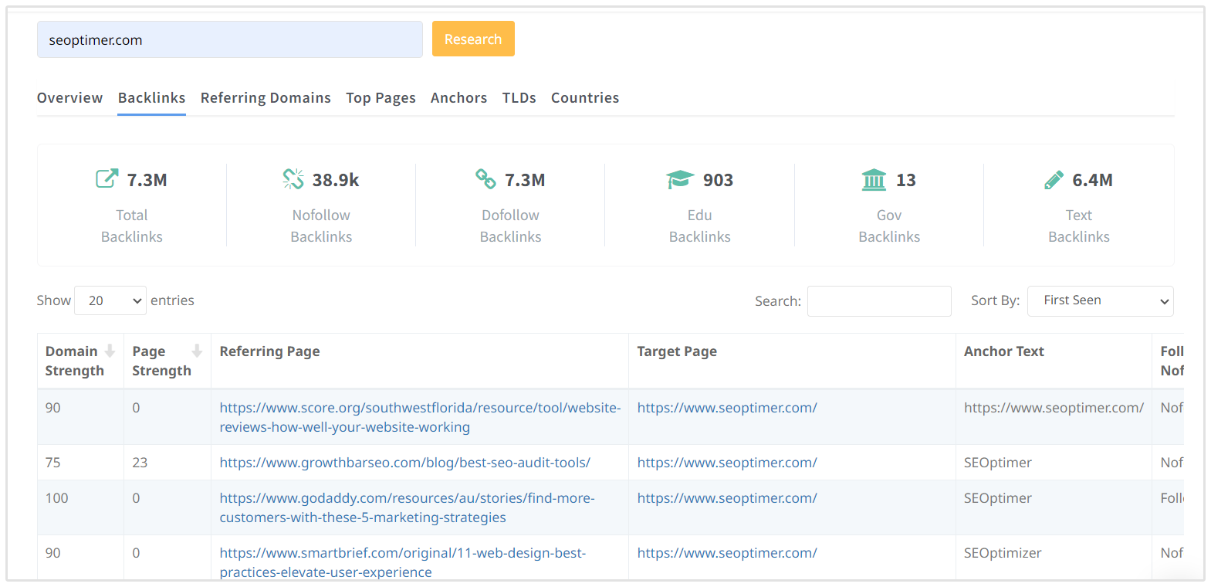Viewport: 1211px width, 587px height.
Task: Focus the seoptimer.com domain input box
Action: tap(229, 40)
